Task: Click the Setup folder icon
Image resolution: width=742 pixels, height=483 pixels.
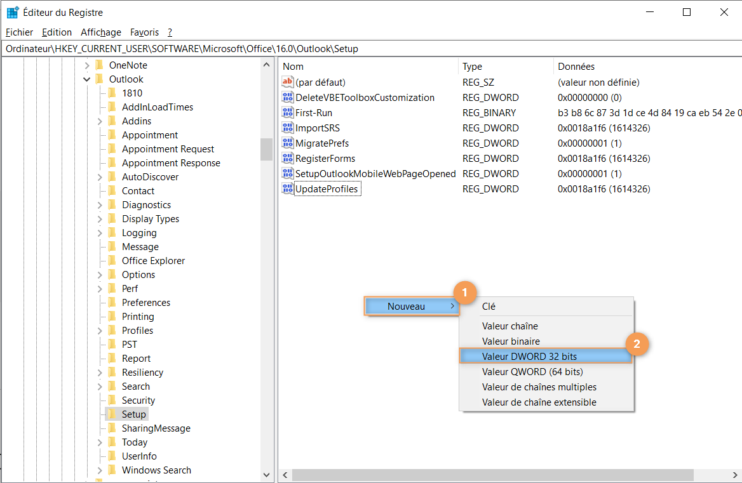Action: (x=112, y=414)
